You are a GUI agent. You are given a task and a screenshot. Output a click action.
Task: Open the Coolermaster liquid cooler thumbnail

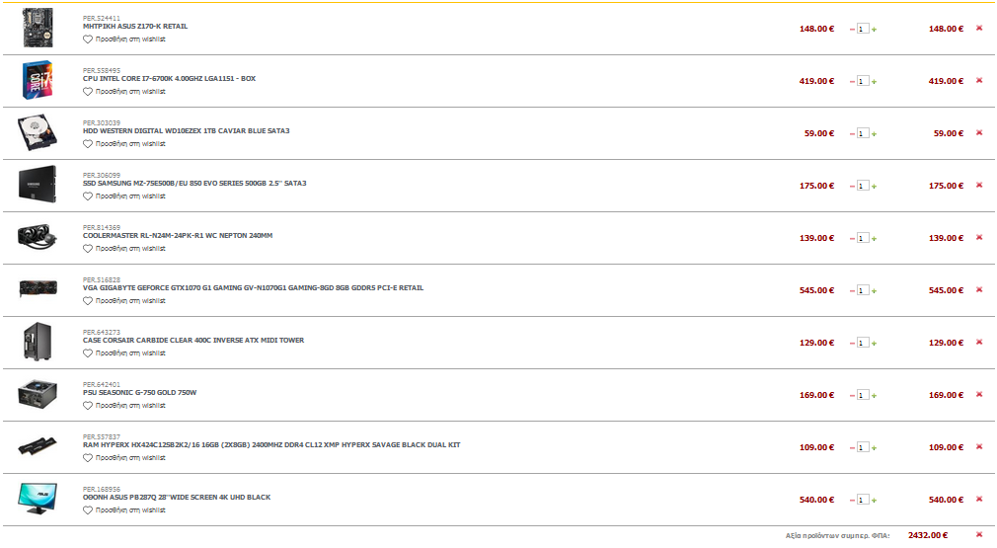coord(38,237)
